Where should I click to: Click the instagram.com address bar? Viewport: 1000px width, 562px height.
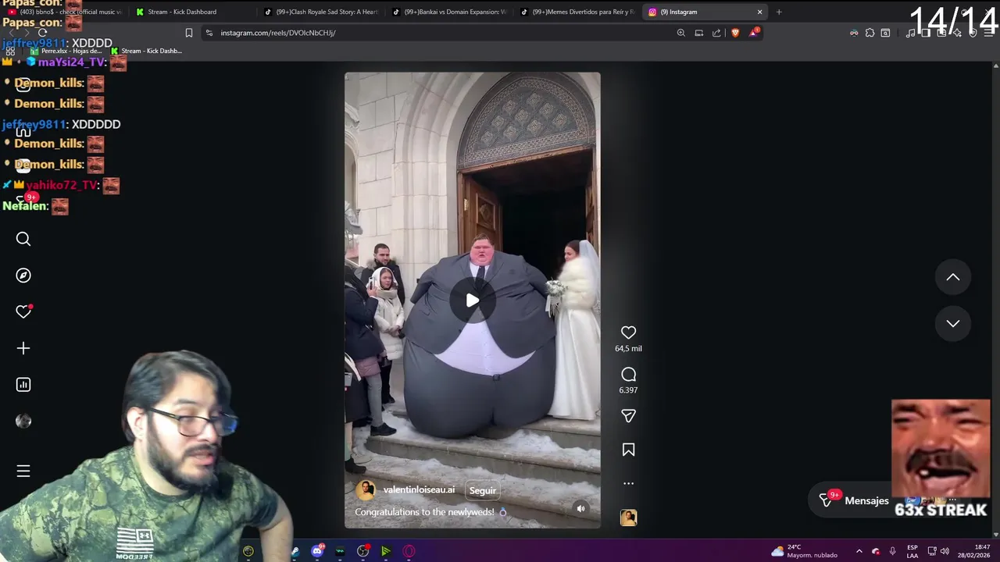click(x=437, y=33)
